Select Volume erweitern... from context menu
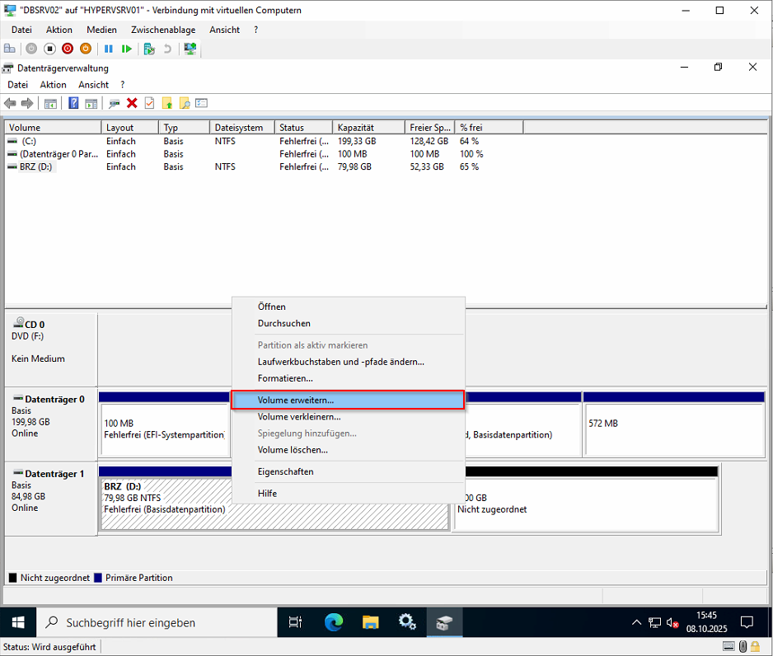 [x=296, y=400]
